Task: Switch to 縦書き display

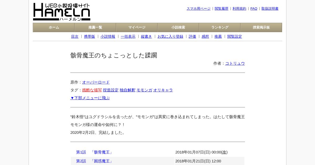Action: click(146, 37)
